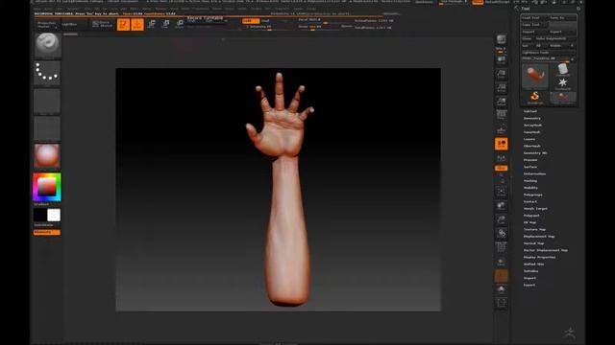Select the Rotate icon in right shelf
Viewport: 615px width, 345px height.
tap(502, 233)
